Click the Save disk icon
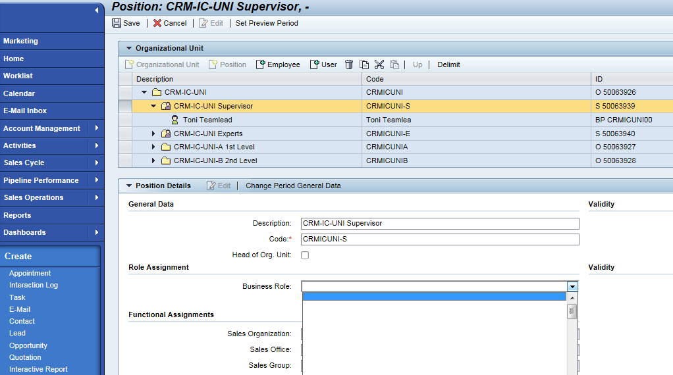 (117, 23)
